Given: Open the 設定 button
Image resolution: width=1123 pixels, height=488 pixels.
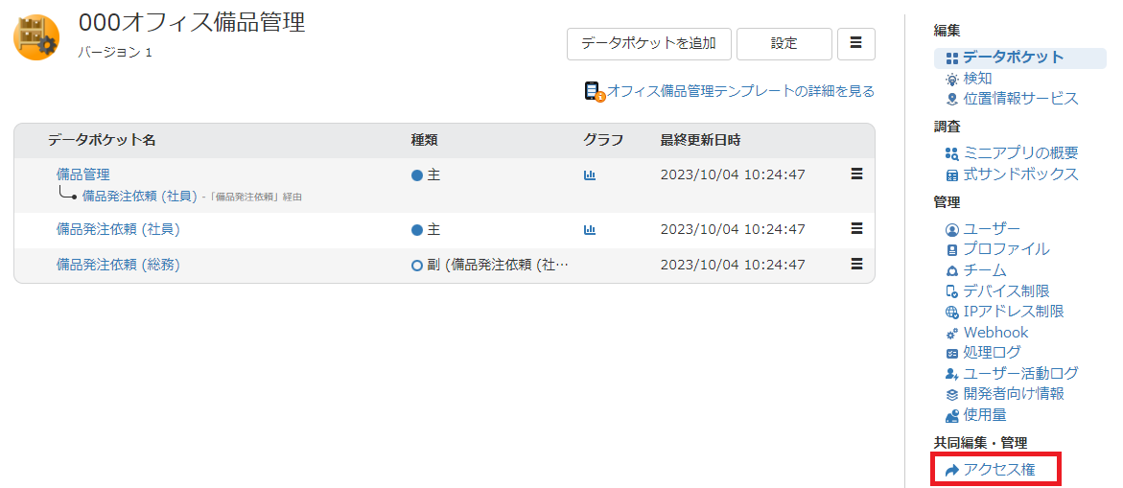Looking at the screenshot, I should [784, 44].
